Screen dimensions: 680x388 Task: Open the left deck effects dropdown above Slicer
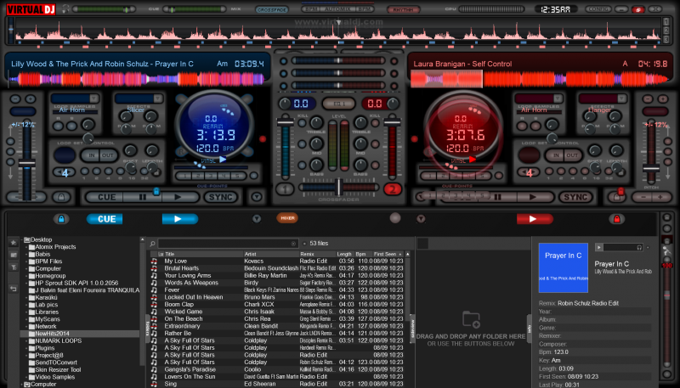157,98
